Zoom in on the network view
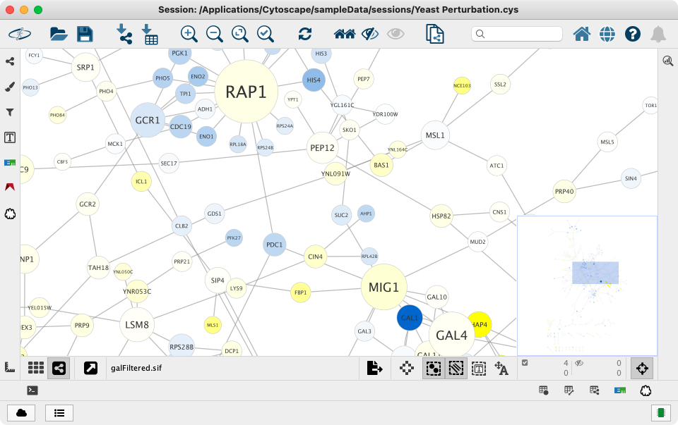This screenshot has width=678, height=425. (x=189, y=34)
